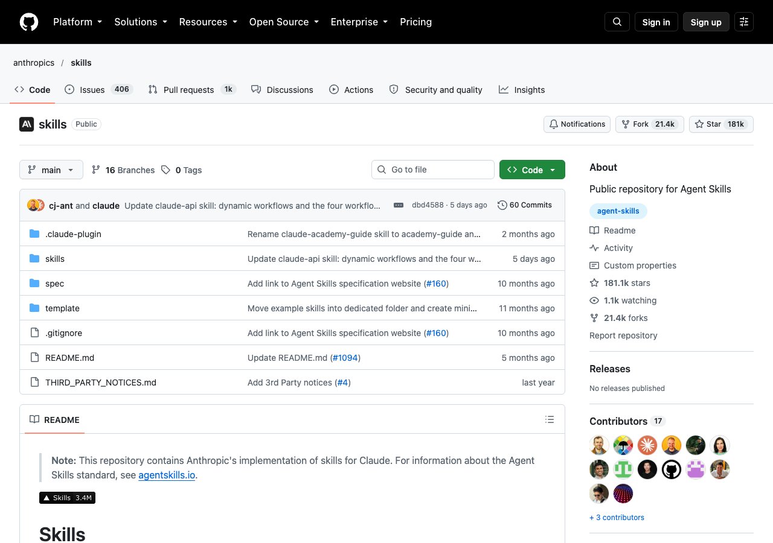Click the .claude-plugin folder icon
773x543 pixels.
click(x=34, y=234)
